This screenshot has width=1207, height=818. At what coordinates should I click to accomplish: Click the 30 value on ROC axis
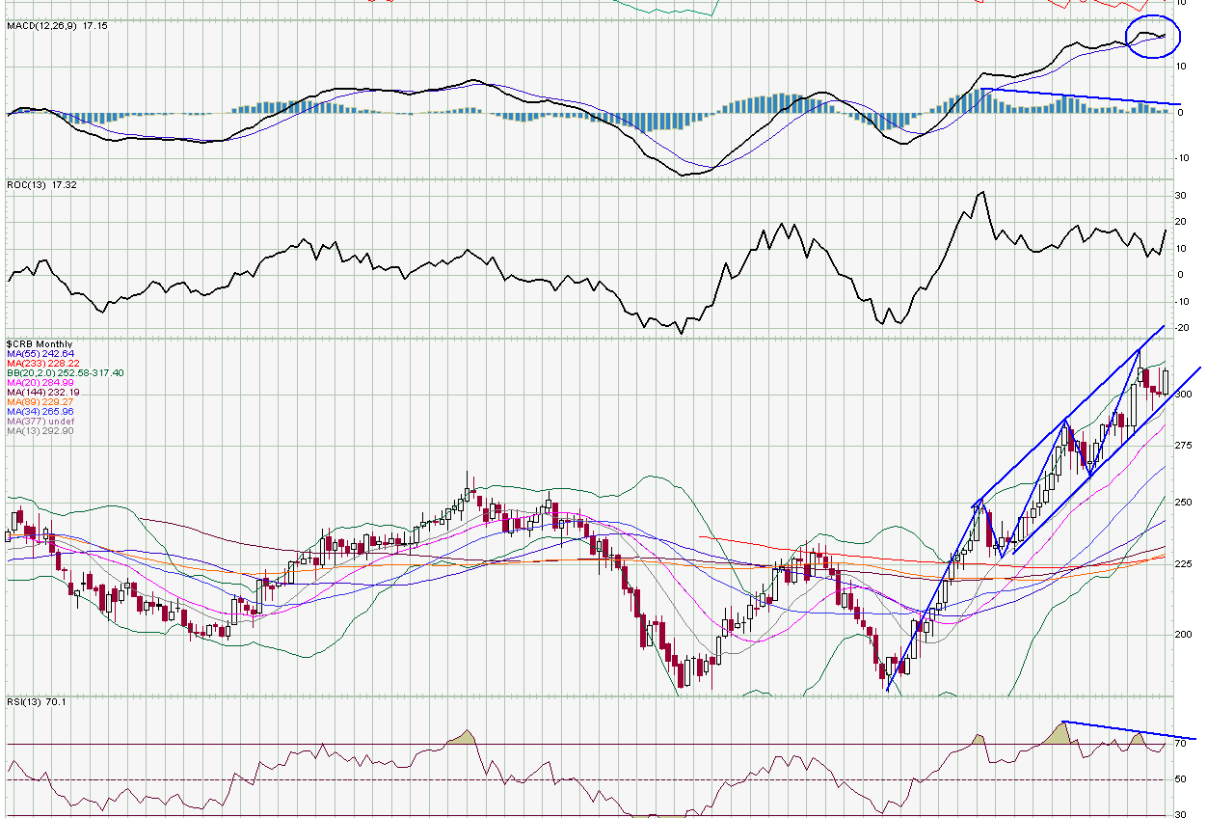click(1180, 196)
